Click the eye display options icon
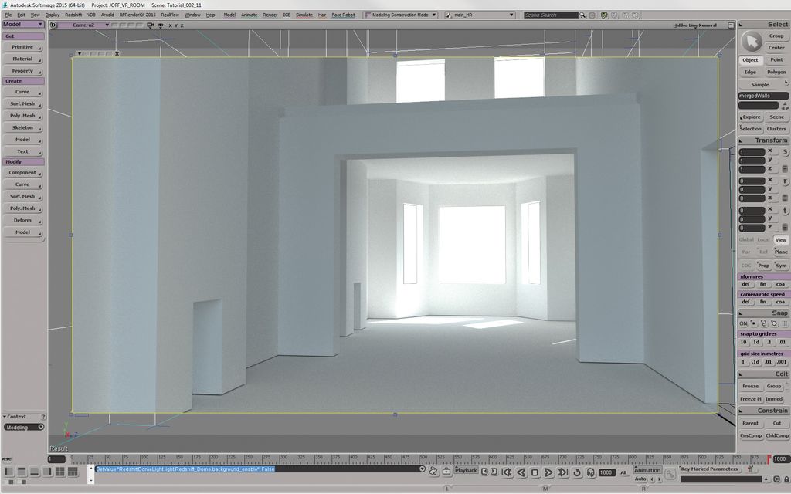Viewport: 791px width, 494px height. coord(161,25)
